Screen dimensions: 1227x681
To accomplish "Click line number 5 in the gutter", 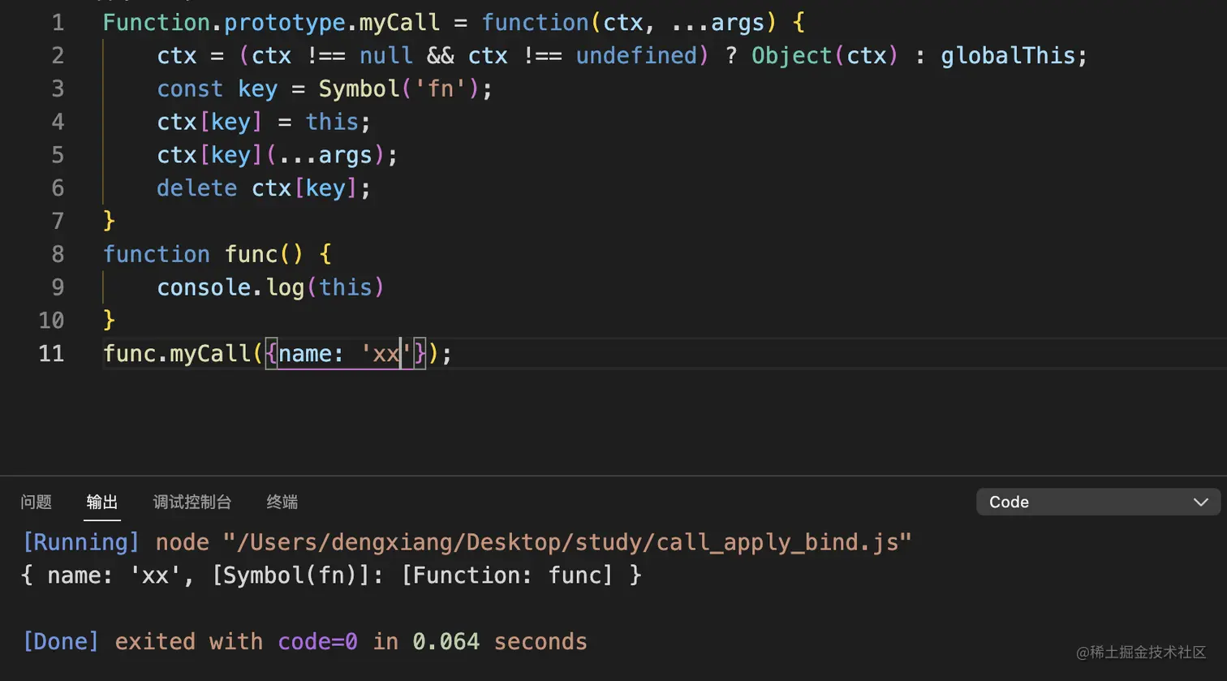I will click(58, 155).
